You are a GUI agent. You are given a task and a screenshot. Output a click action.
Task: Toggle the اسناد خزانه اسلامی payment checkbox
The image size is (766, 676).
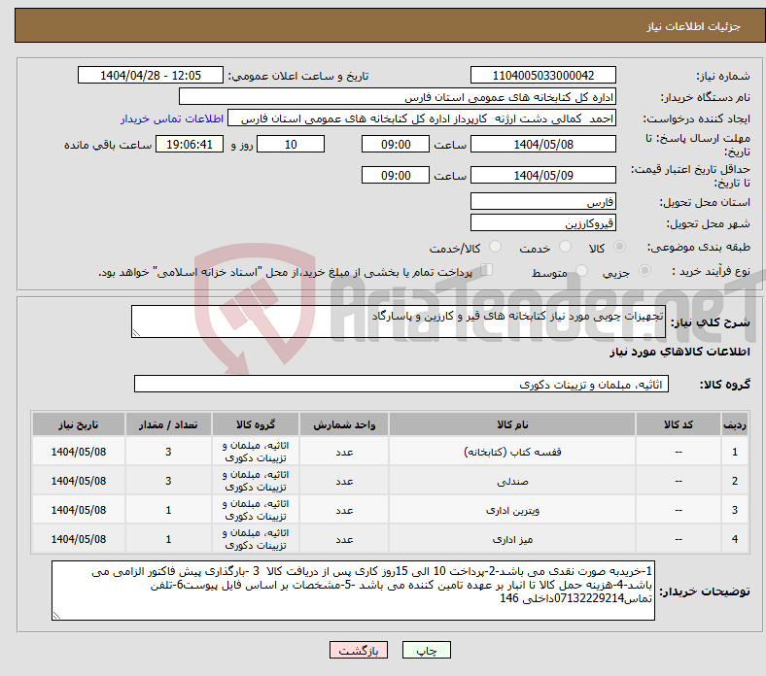coord(488,272)
